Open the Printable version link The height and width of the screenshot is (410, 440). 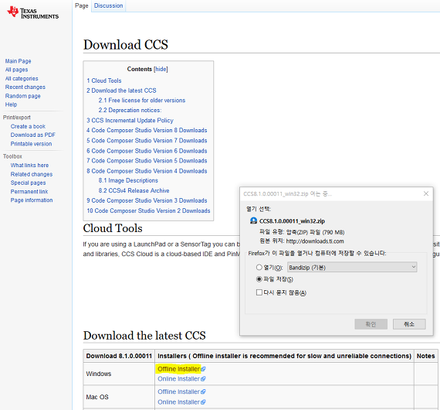click(31, 144)
